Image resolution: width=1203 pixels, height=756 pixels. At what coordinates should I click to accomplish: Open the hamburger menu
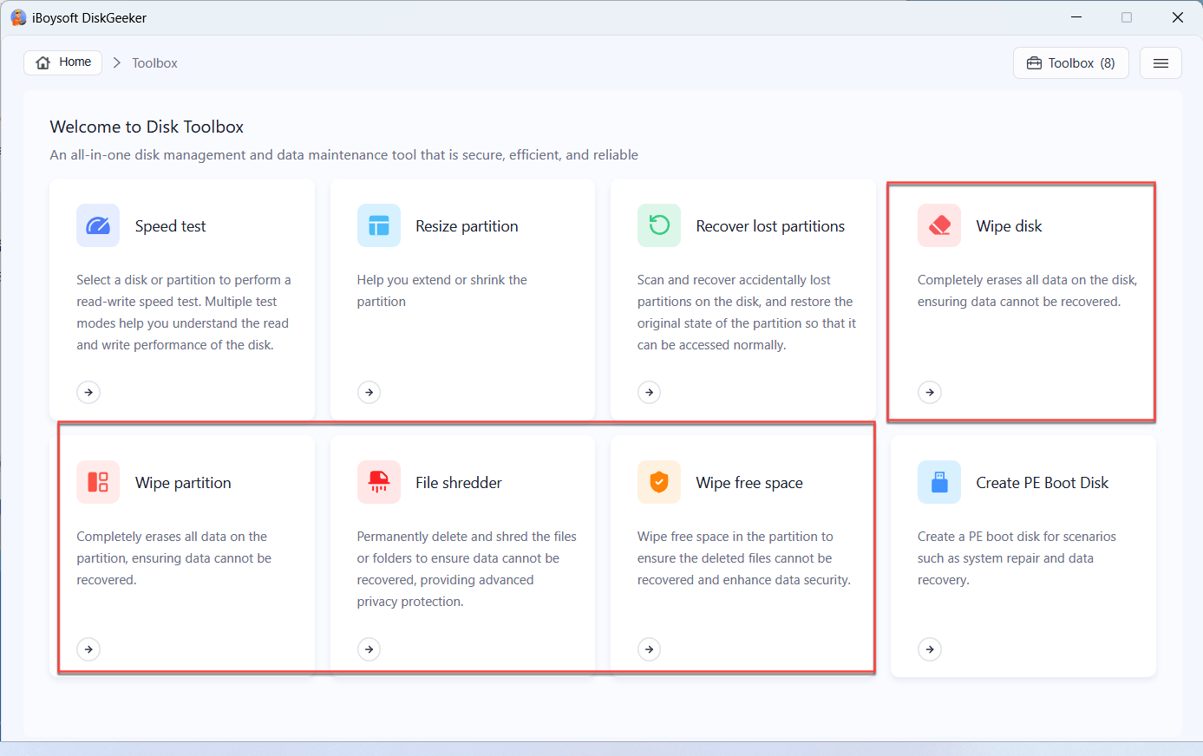1161,63
